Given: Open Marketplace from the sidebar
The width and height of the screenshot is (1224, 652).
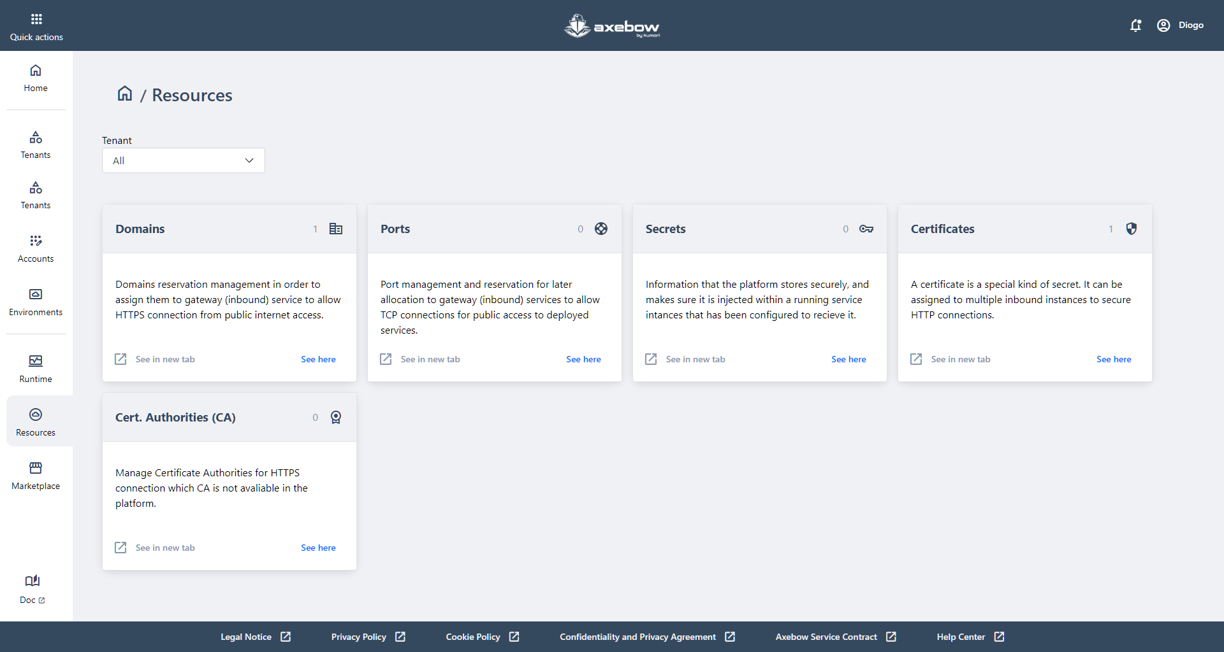Looking at the screenshot, I should [x=36, y=476].
